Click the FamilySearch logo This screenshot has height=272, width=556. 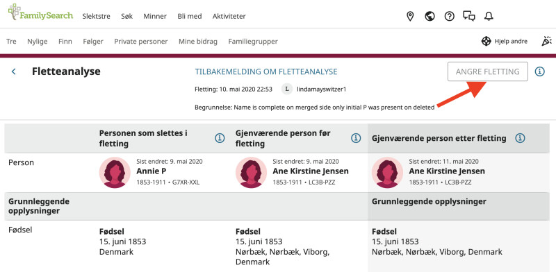(x=40, y=12)
